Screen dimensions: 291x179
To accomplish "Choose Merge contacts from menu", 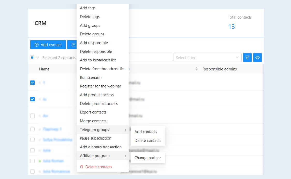I will click(x=103, y=121).
